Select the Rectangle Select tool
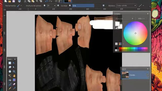Screen dimensions: 162x91 pyautogui.click(x=10, y=63)
